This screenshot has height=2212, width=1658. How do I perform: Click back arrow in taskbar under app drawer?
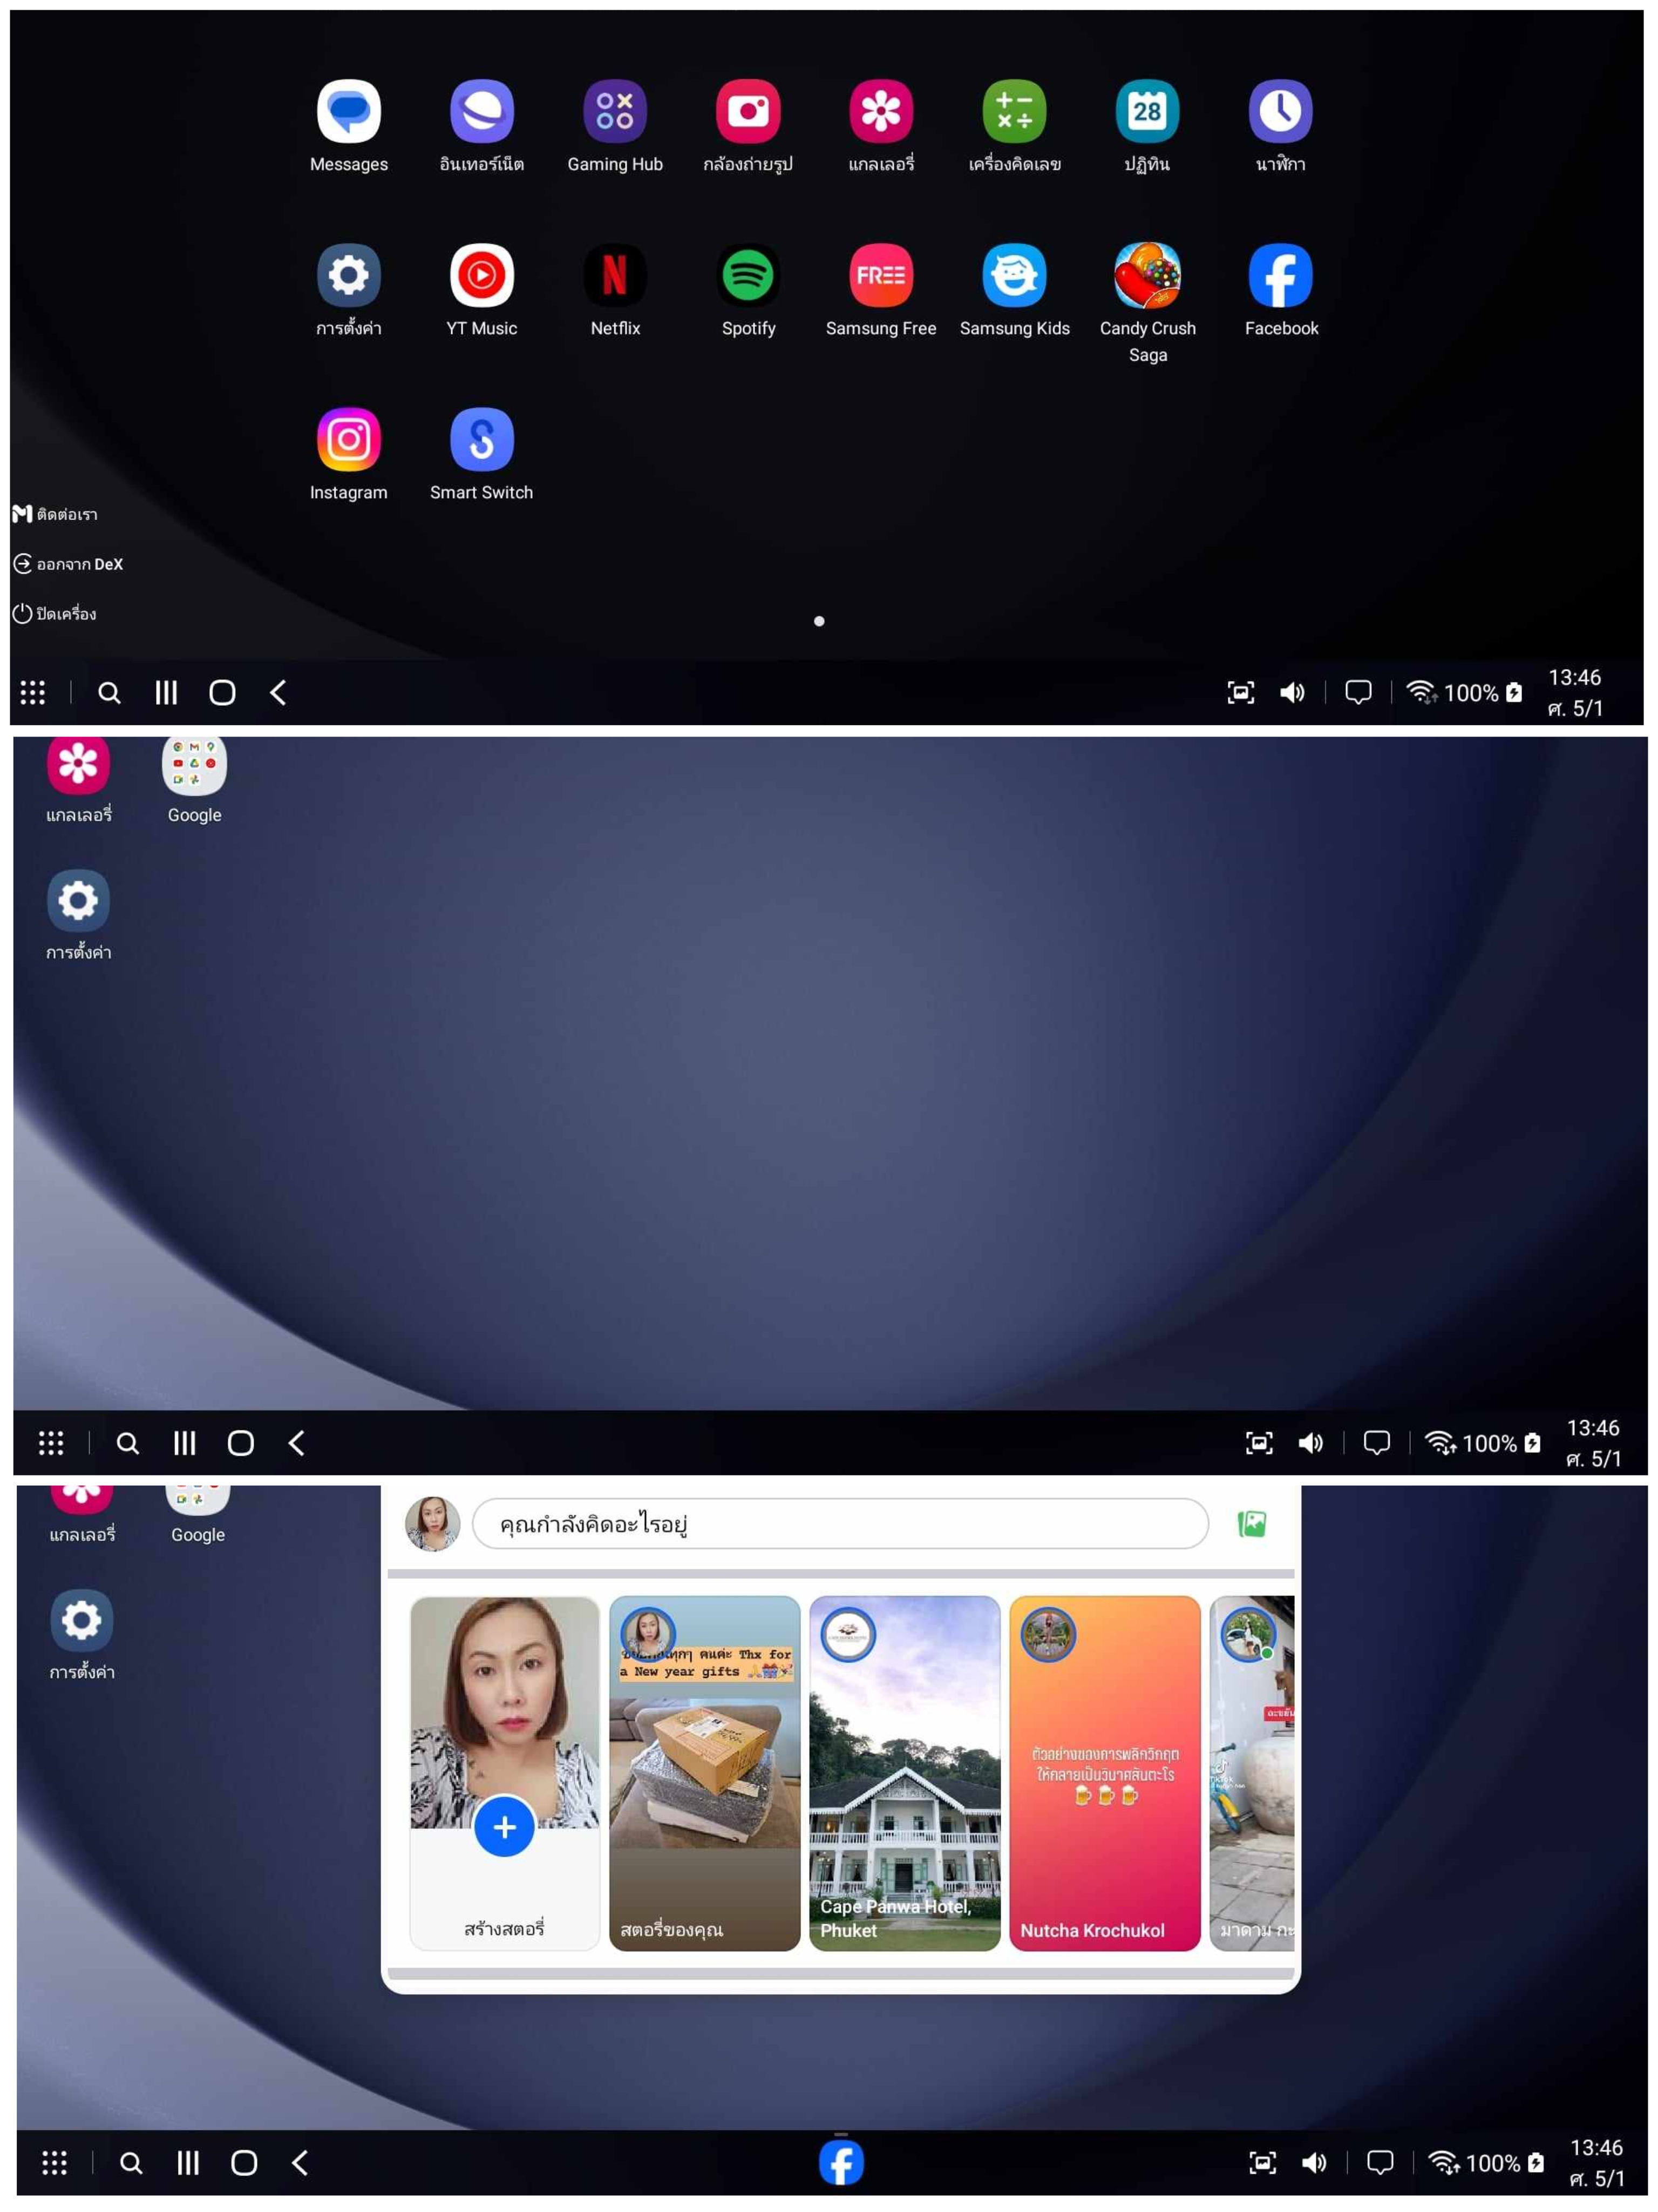pyautogui.click(x=278, y=692)
